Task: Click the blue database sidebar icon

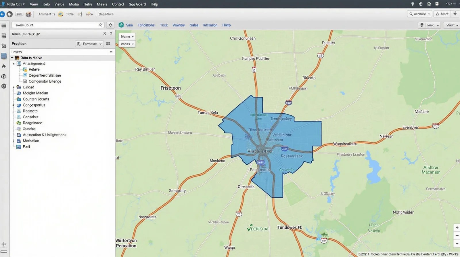Action: [x=4, y=56]
